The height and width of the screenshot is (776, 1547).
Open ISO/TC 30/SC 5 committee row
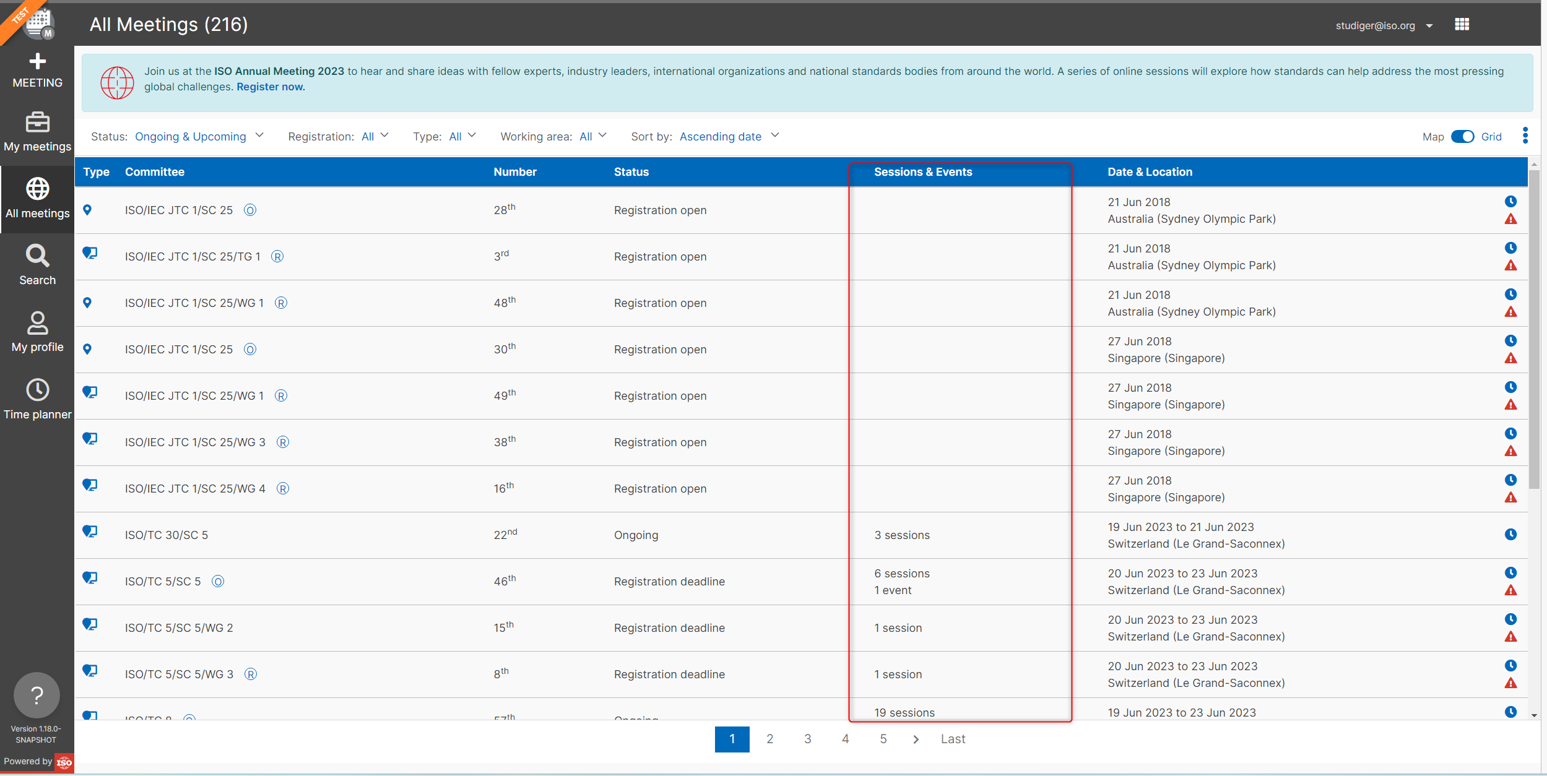click(801, 535)
